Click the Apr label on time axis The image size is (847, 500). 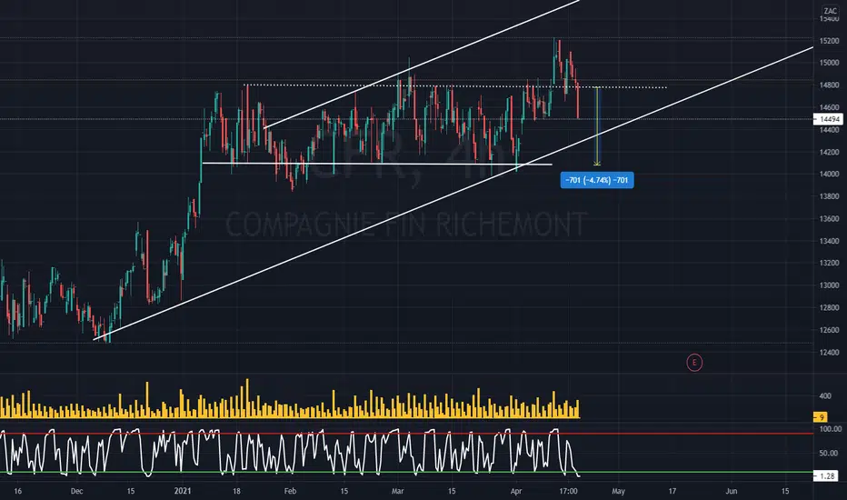point(516,491)
